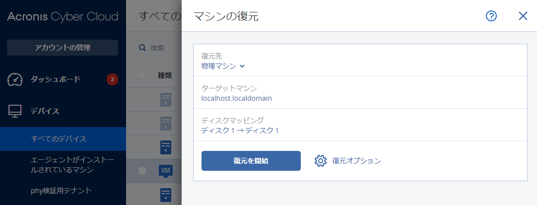This screenshot has width=537, height=205.
Task: Click the VM device icon
Action: tap(165, 171)
